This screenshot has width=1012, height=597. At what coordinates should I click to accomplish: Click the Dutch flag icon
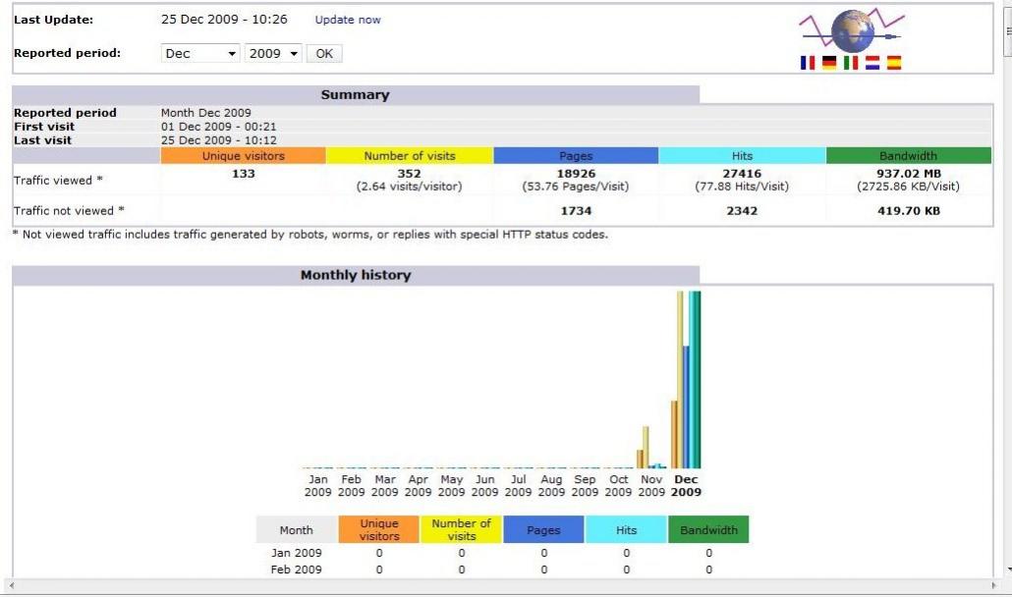pos(872,63)
